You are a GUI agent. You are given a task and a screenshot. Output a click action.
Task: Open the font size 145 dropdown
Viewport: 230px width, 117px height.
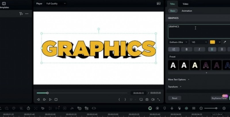click(199, 42)
